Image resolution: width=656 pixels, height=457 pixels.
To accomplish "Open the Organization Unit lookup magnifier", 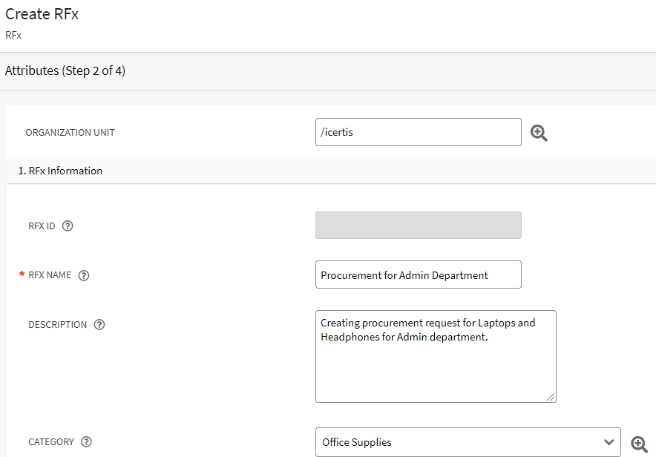I will click(539, 134).
